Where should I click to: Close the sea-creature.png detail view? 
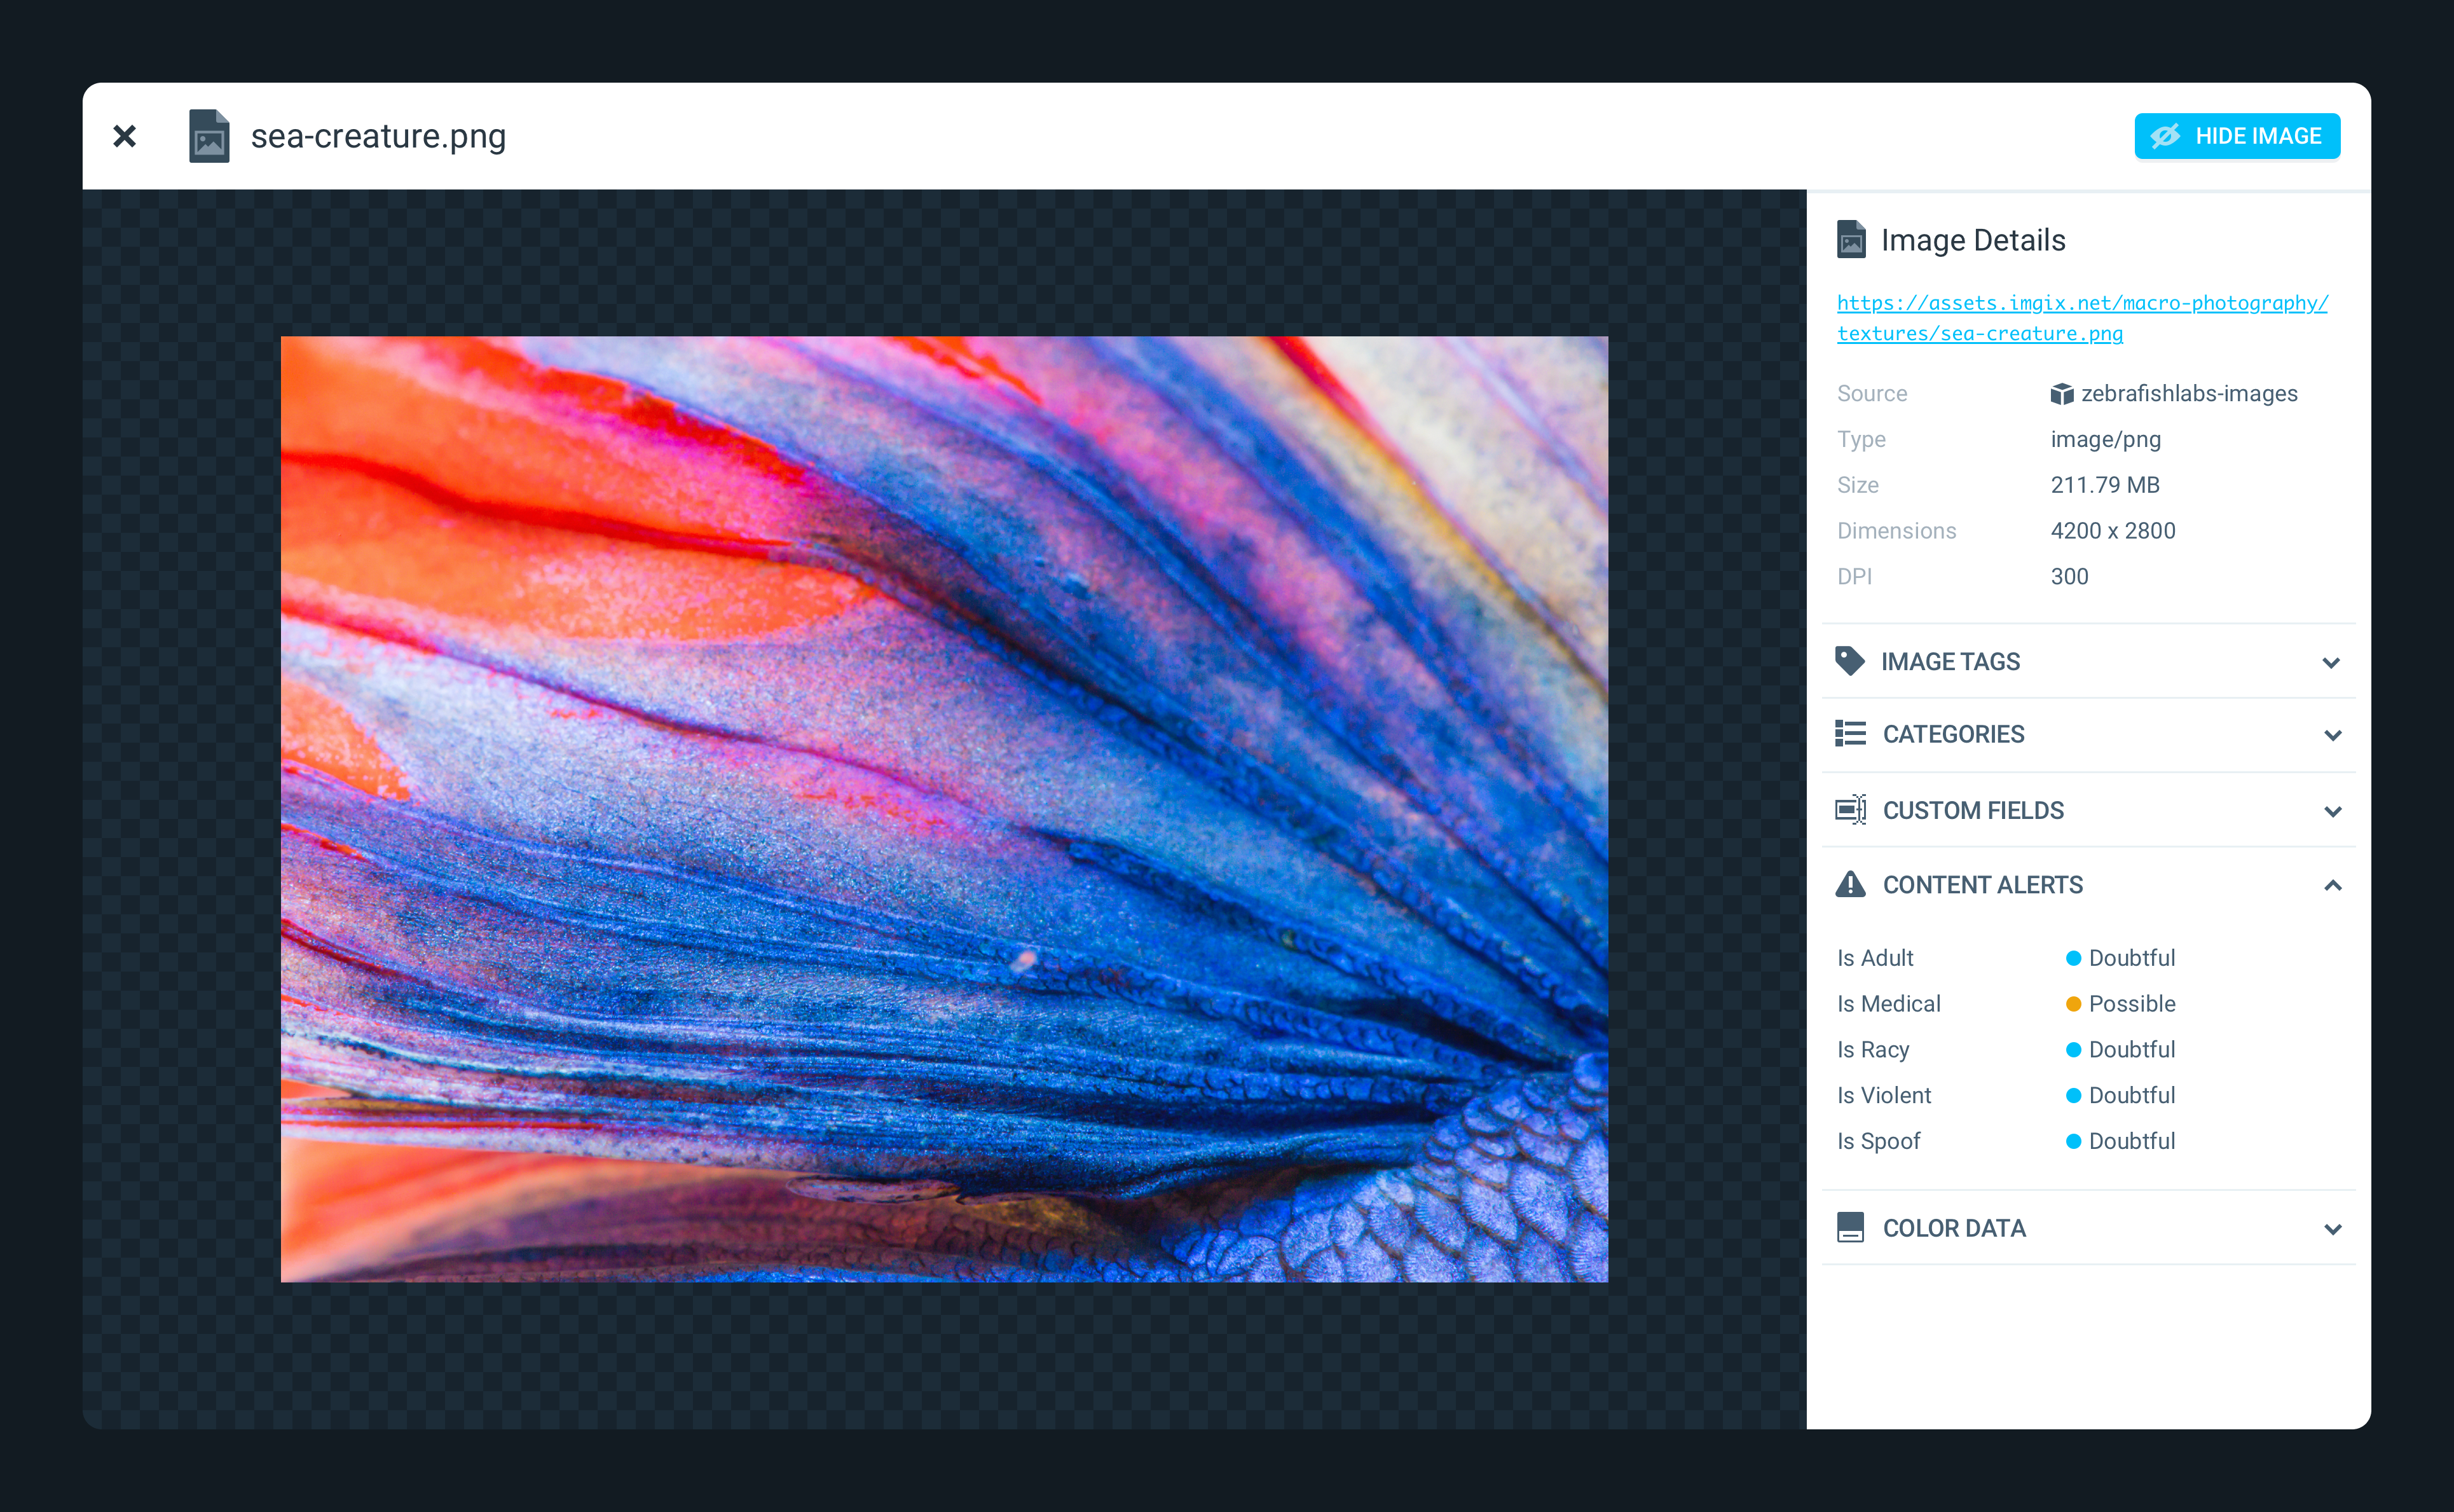[x=125, y=136]
